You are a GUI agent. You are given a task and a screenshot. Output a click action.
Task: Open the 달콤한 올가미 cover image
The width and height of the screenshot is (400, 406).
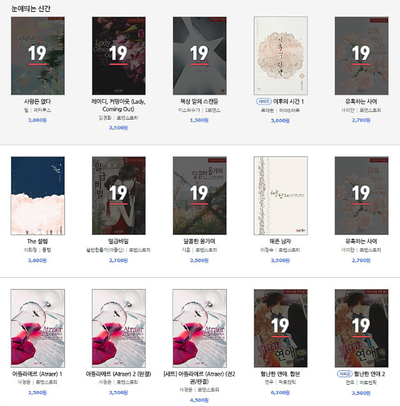pyautogui.click(x=200, y=196)
